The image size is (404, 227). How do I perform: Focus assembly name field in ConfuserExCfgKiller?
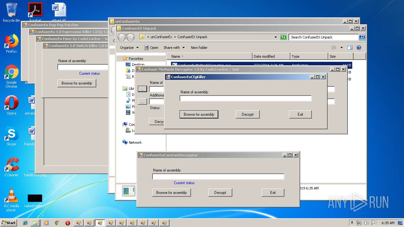click(246, 98)
